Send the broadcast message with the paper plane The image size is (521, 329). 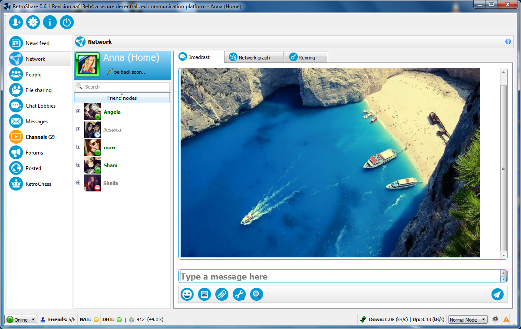click(x=497, y=294)
